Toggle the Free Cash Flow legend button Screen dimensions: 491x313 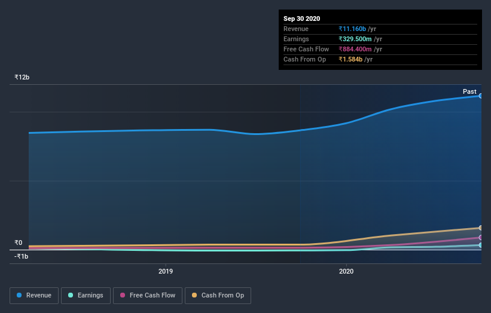pyautogui.click(x=148, y=296)
